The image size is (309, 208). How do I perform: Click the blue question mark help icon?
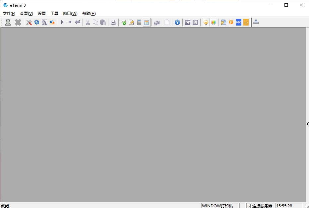tap(177, 22)
